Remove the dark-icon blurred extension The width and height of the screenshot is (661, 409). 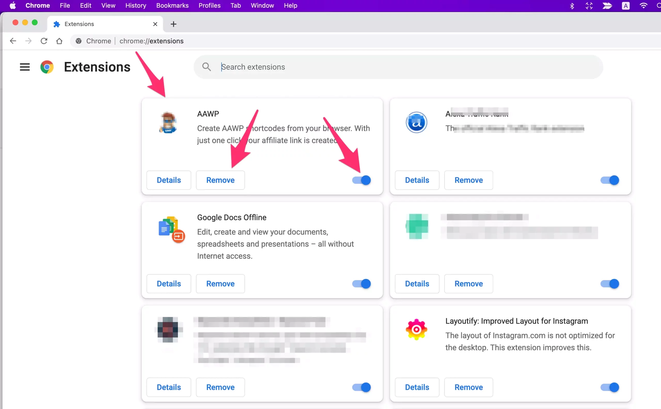pyautogui.click(x=220, y=387)
